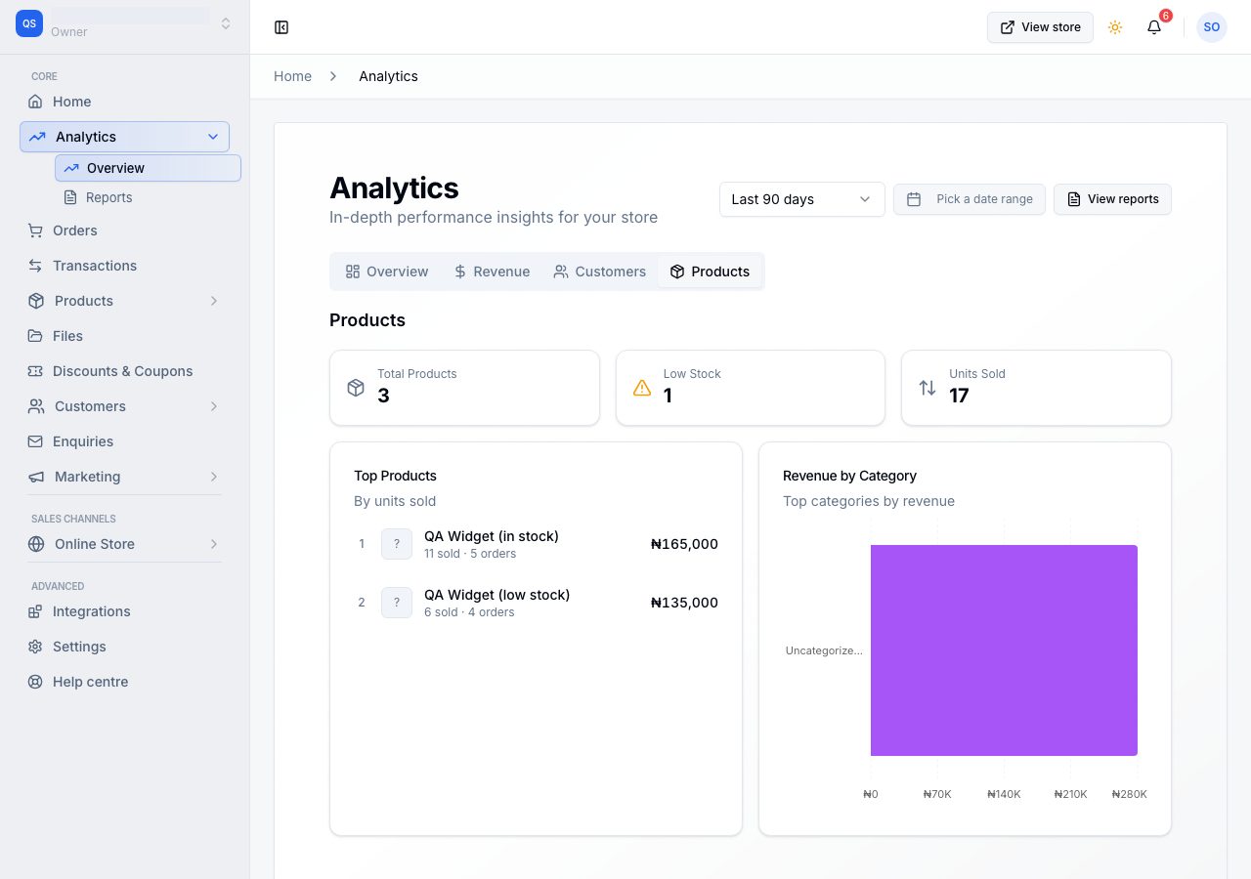Click the Total Products card
The height and width of the screenshot is (879, 1251).
464,388
